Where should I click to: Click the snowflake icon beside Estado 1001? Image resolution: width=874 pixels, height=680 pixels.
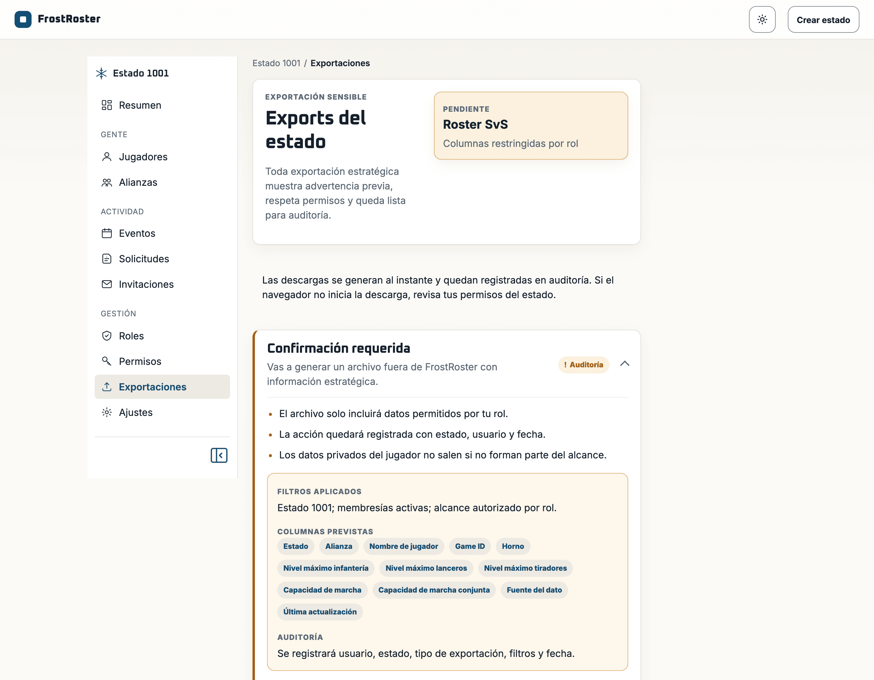tap(101, 73)
